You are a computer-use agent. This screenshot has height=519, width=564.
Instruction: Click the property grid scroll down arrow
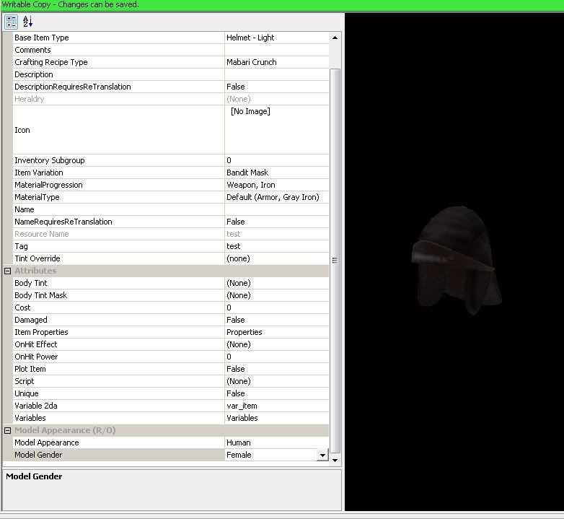[x=335, y=458]
